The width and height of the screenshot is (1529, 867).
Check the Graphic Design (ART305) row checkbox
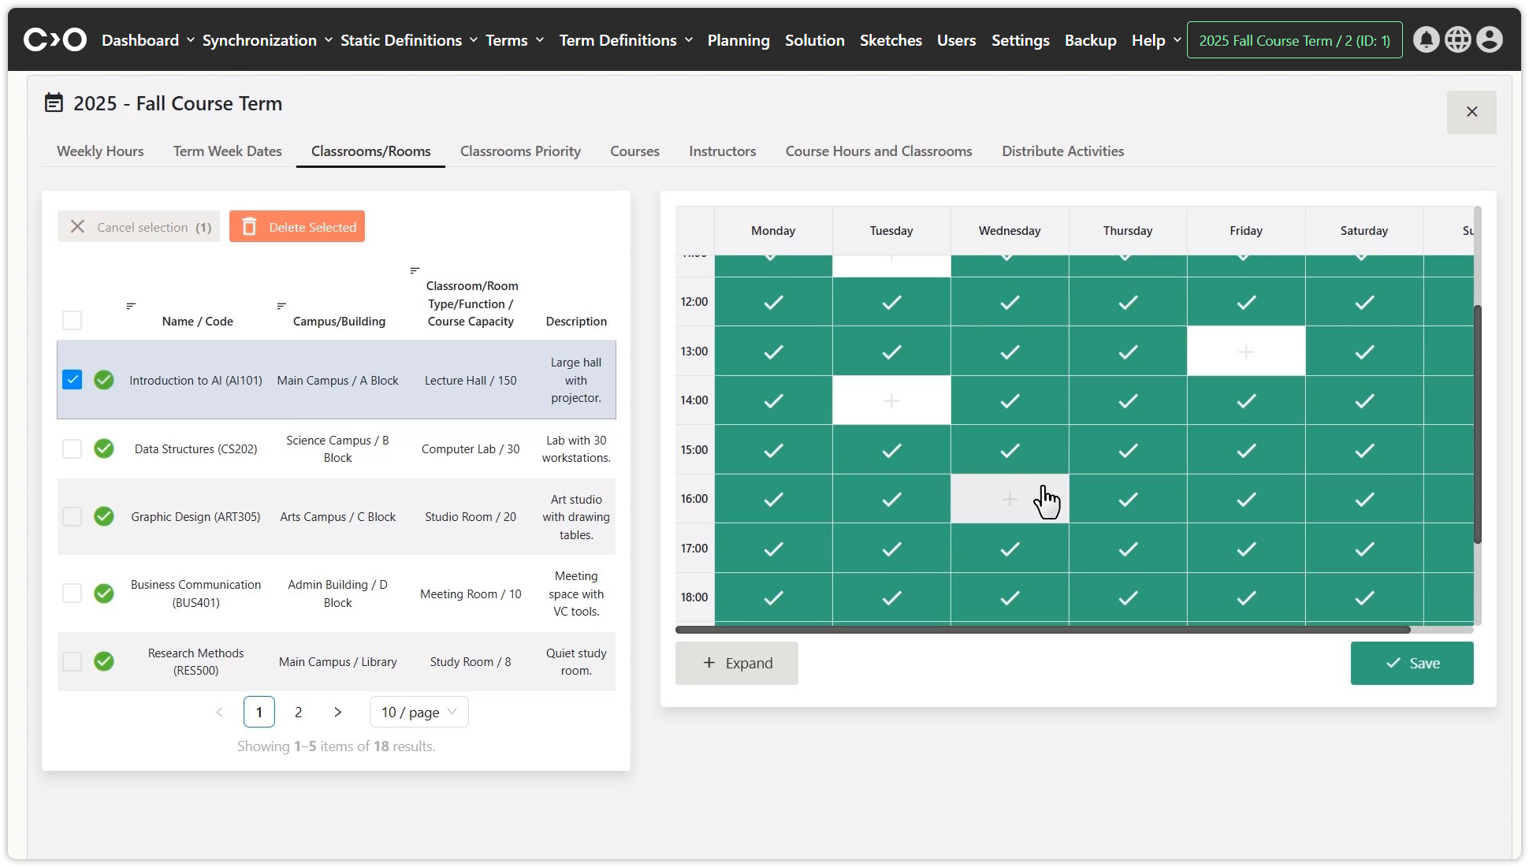tap(72, 516)
